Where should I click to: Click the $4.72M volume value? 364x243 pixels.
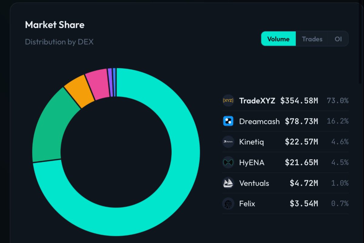click(x=304, y=183)
